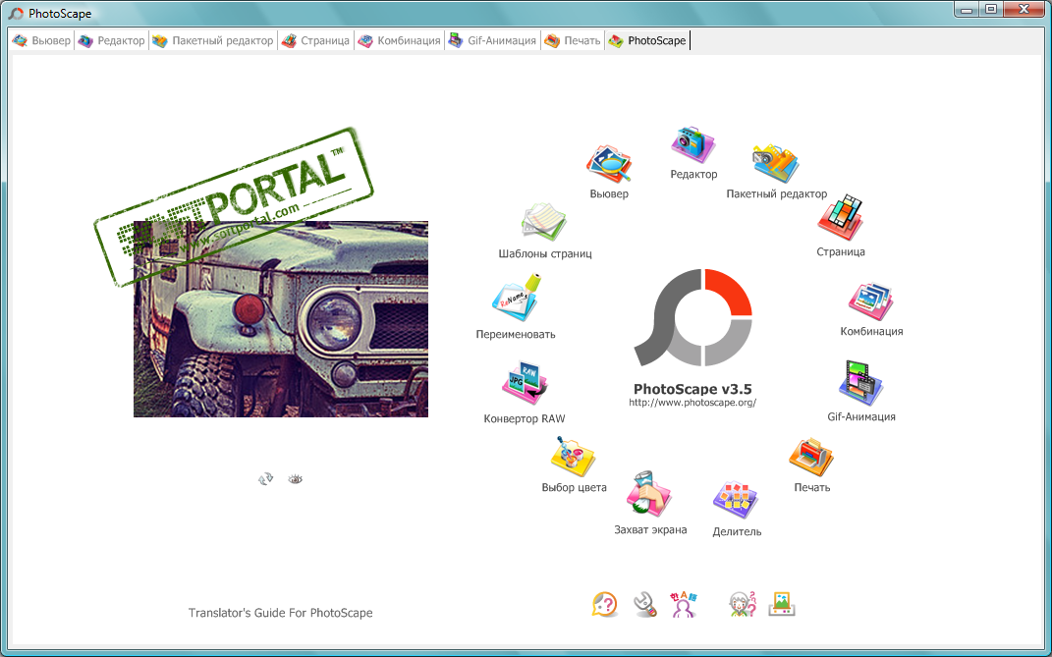Click the Translator's Guide For PhotoScape link
Screen dimensions: 1052x657
(x=281, y=613)
